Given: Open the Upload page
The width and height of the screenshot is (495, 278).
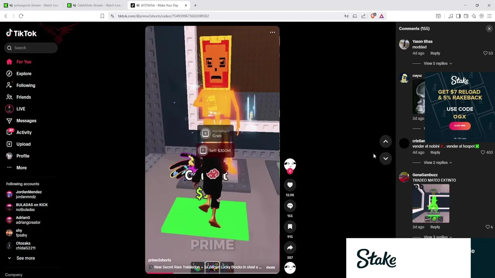Looking at the screenshot, I should point(23,144).
